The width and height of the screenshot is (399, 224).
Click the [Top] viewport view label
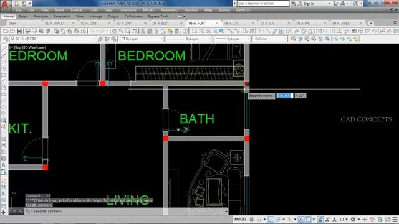(19, 47)
